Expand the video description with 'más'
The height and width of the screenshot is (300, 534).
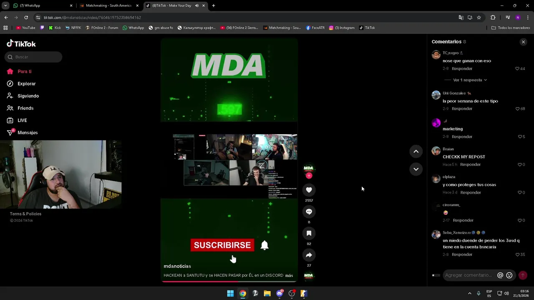pos(289,275)
